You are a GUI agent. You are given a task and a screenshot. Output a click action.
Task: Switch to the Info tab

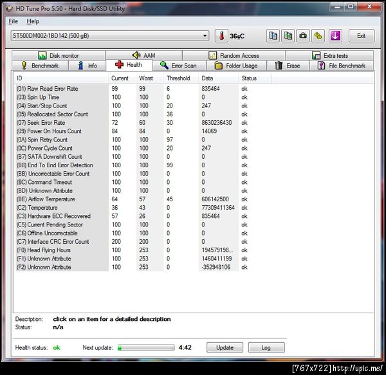point(87,66)
